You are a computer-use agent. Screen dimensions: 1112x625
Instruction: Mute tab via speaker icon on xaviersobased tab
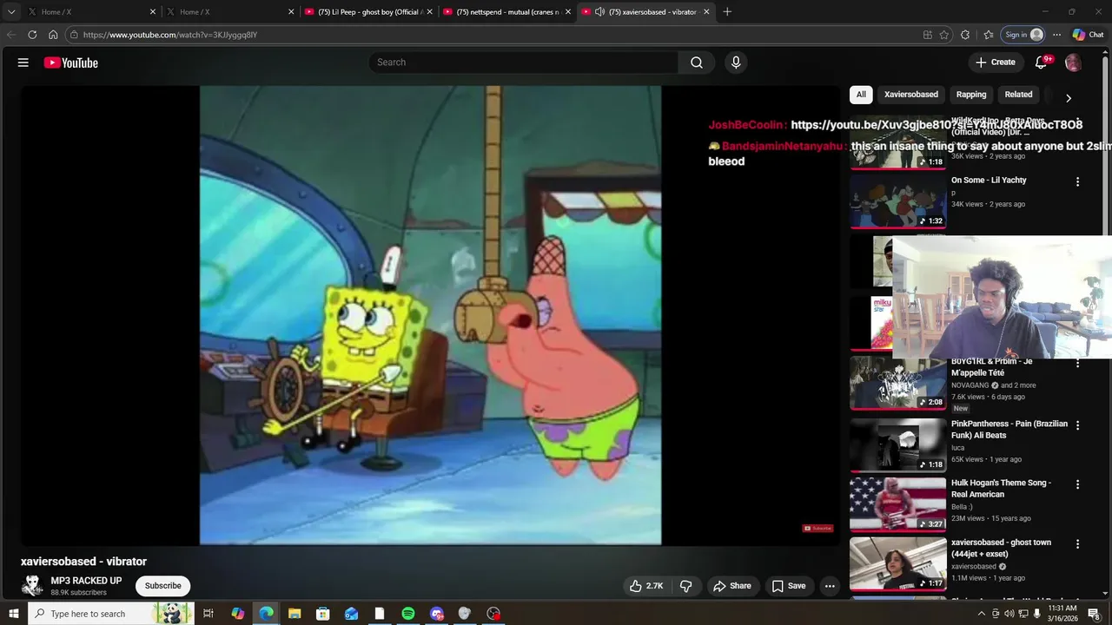[x=599, y=12]
